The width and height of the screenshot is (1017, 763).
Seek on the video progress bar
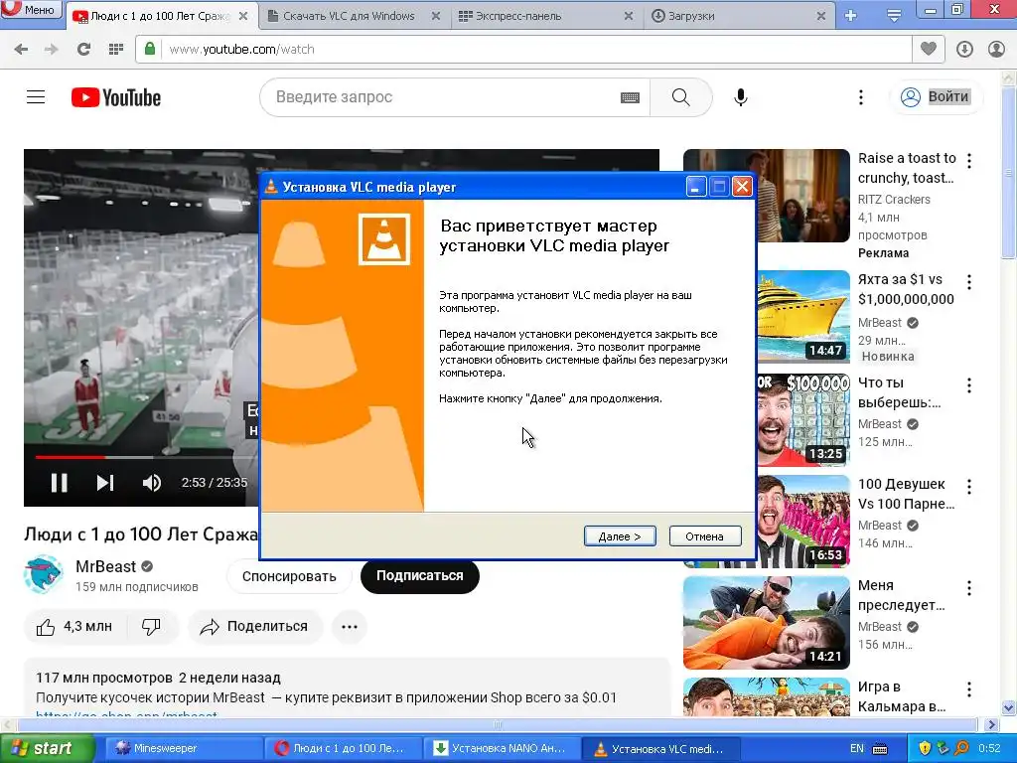click(147, 457)
